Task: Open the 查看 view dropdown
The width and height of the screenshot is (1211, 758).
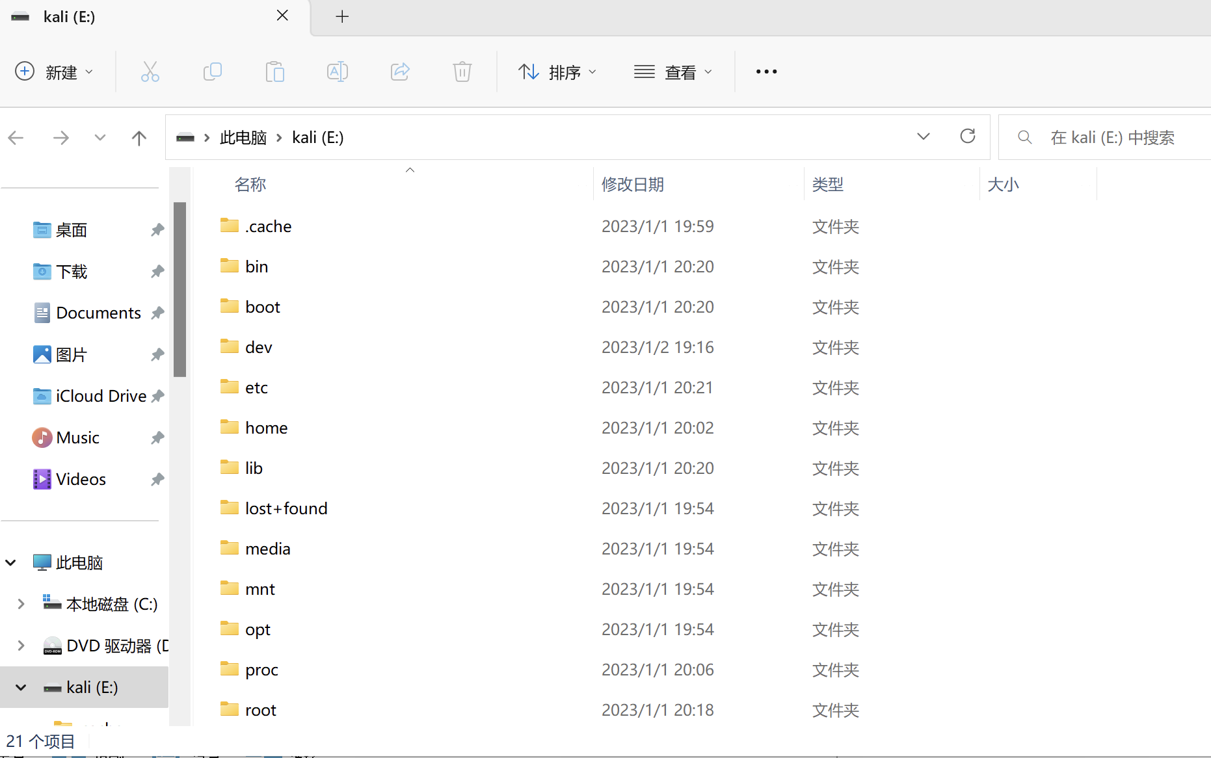Action: [673, 72]
